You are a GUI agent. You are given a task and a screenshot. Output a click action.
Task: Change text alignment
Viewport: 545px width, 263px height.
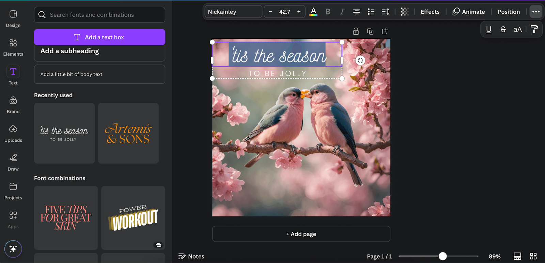[x=356, y=12]
